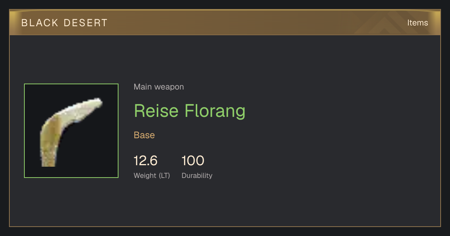Click the (LT) unit text

pos(164,175)
